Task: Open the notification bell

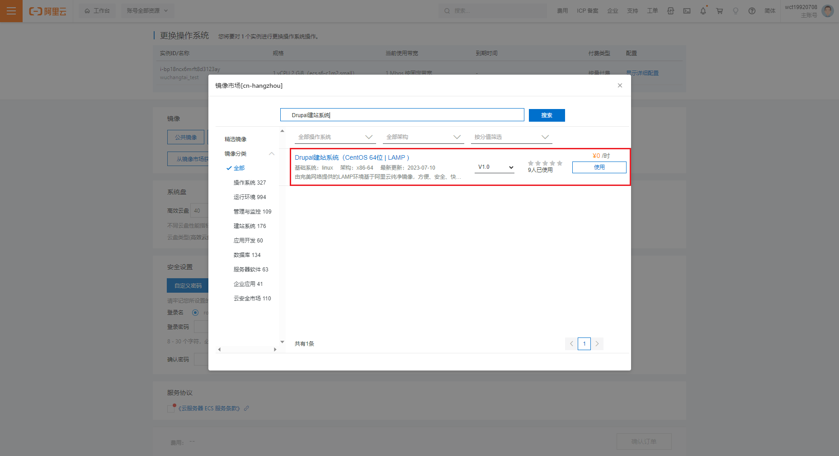Action: 703,11
